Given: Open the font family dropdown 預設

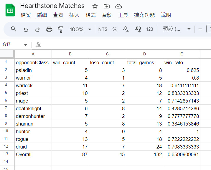Looking at the screenshot, I should pos(177,29).
